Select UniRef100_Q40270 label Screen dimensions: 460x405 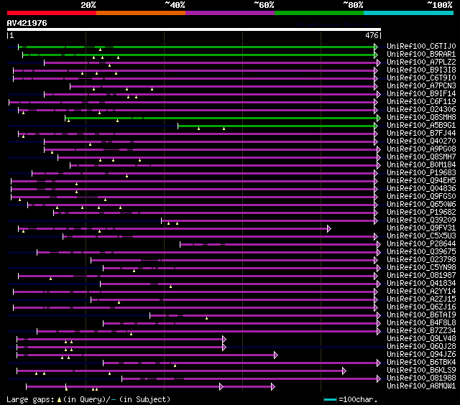click(x=421, y=141)
